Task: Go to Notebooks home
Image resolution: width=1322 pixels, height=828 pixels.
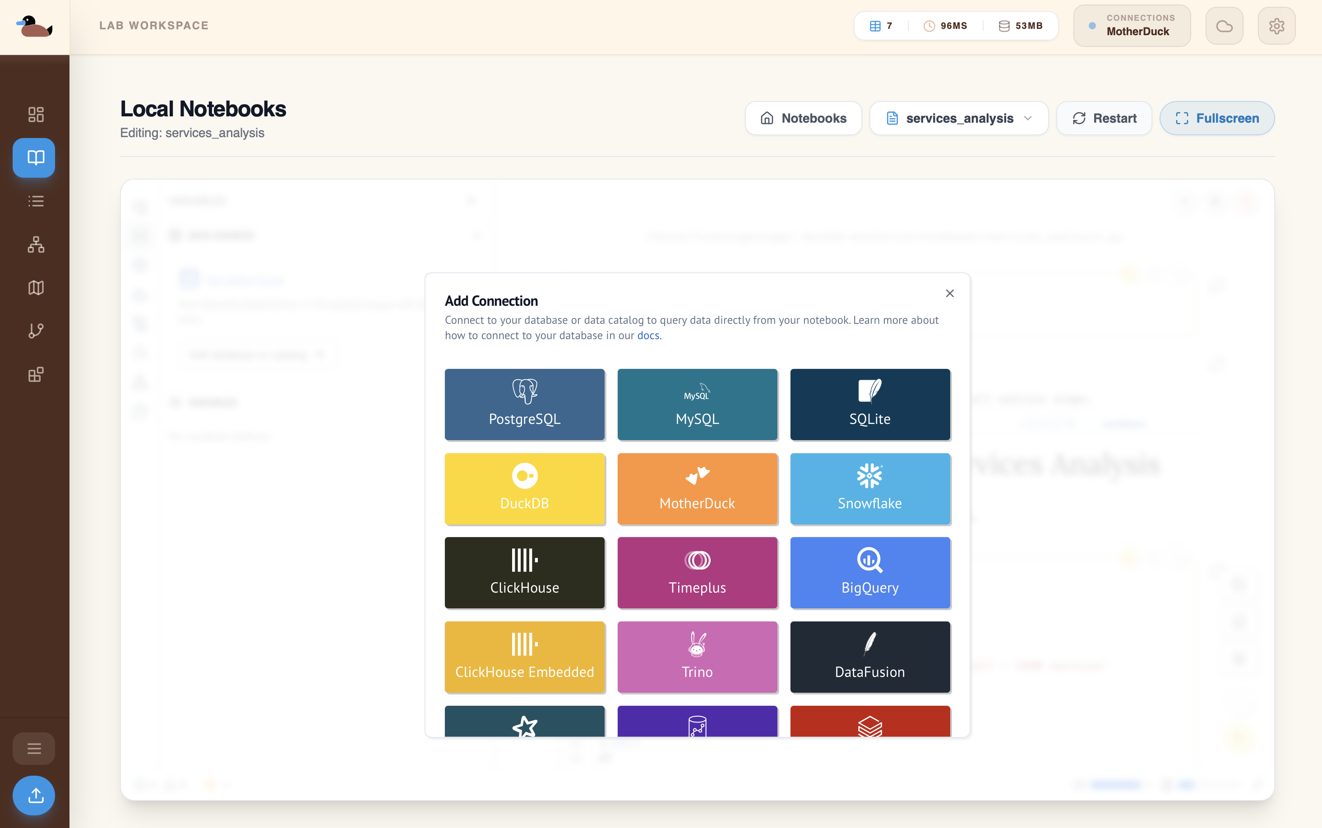Action: (x=803, y=118)
